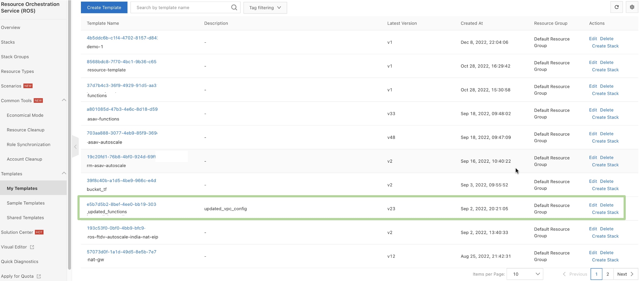
Task: Delete the rm-asav-autoscale template
Action: (607, 157)
